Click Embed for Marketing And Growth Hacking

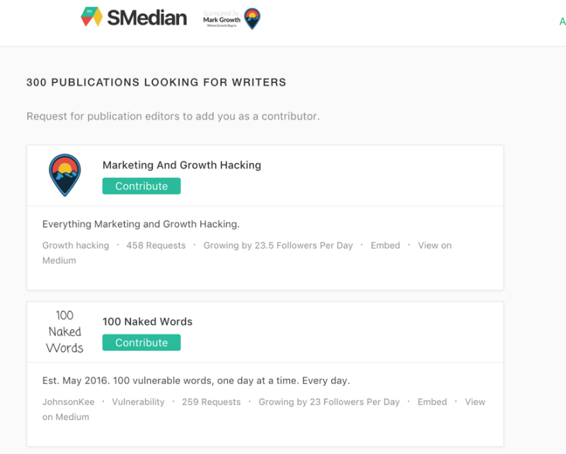tap(386, 246)
